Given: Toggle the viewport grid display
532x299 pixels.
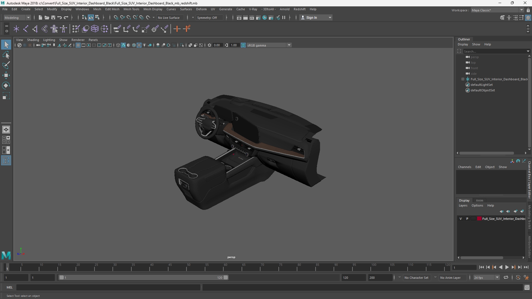Looking at the screenshot, I should tap(78, 45).
